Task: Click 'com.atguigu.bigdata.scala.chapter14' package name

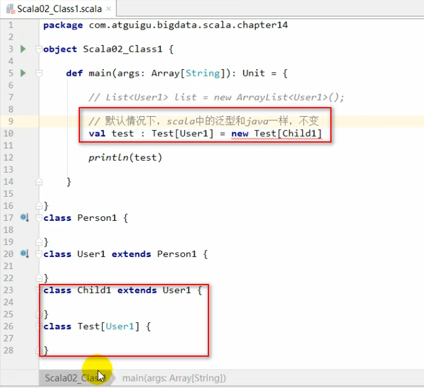Action: click(x=188, y=25)
